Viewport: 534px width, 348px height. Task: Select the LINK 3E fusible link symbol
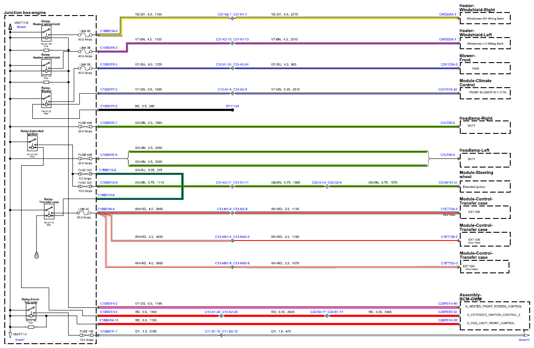tap(85, 51)
